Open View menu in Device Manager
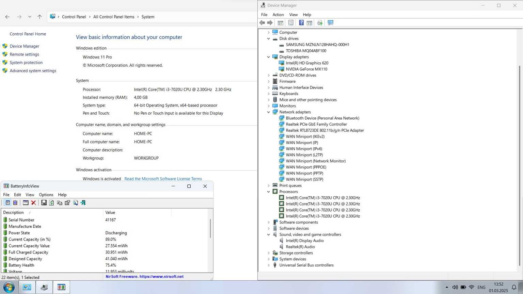This screenshot has width=523, height=294. click(x=293, y=15)
